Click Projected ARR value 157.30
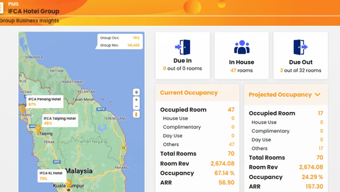The height and width of the screenshot is (192, 340). tap(314, 186)
